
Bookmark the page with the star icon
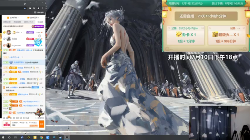pos(25,8)
